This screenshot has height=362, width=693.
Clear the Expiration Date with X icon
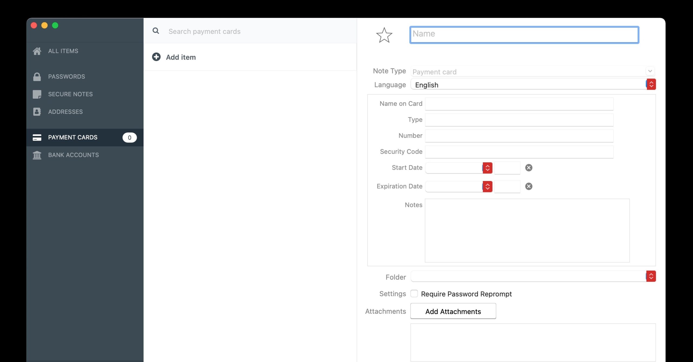click(528, 186)
